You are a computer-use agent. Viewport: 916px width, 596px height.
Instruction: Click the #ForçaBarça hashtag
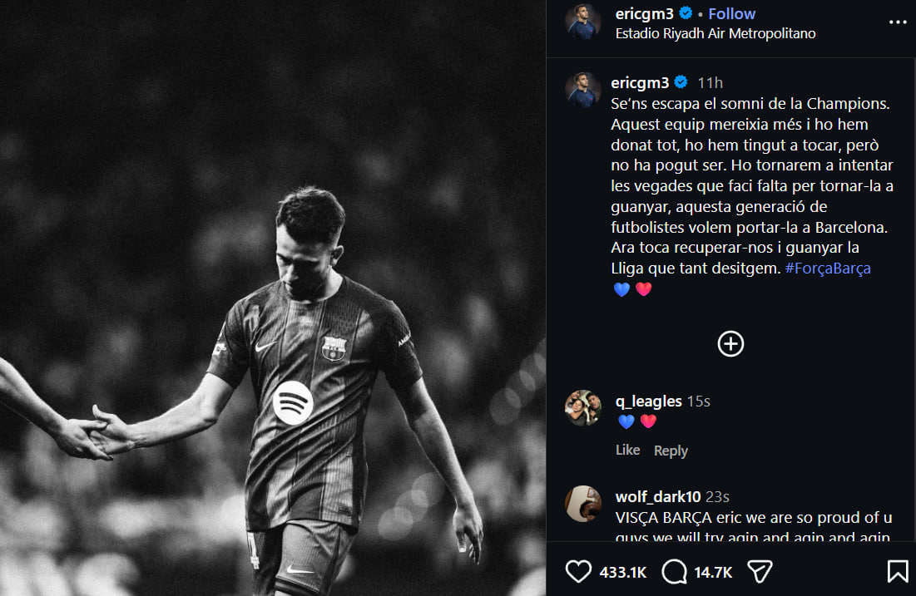click(x=827, y=268)
